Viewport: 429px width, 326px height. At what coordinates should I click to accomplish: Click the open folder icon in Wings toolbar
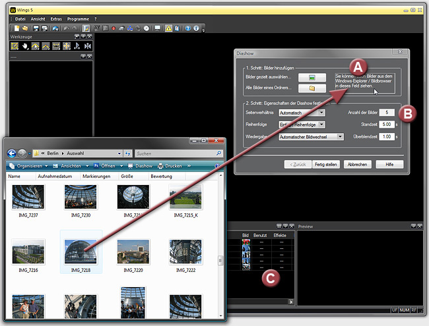click(x=25, y=28)
